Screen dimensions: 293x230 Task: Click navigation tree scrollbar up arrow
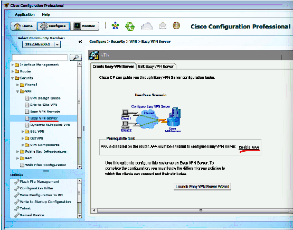click(x=79, y=64)
